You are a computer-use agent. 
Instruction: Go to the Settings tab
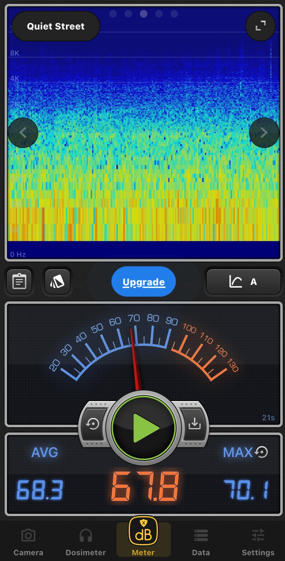[258, 542]
